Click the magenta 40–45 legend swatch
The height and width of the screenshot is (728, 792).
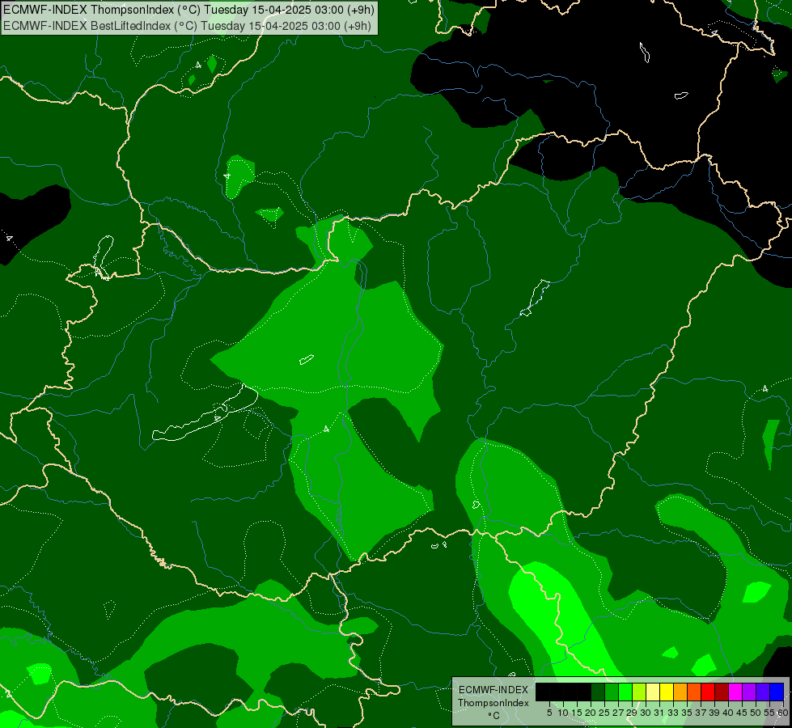735,692
